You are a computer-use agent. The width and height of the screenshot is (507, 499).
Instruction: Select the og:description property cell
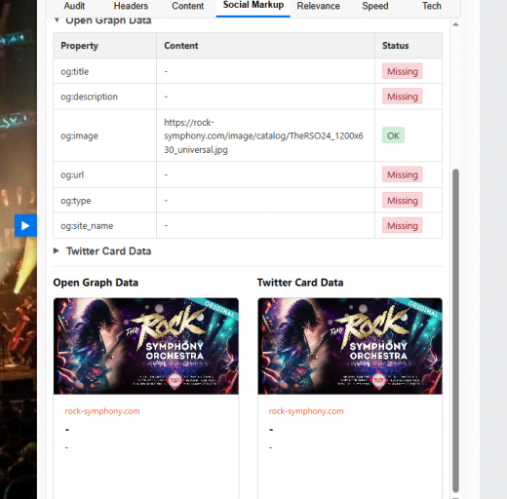click(x=105, y=96)
